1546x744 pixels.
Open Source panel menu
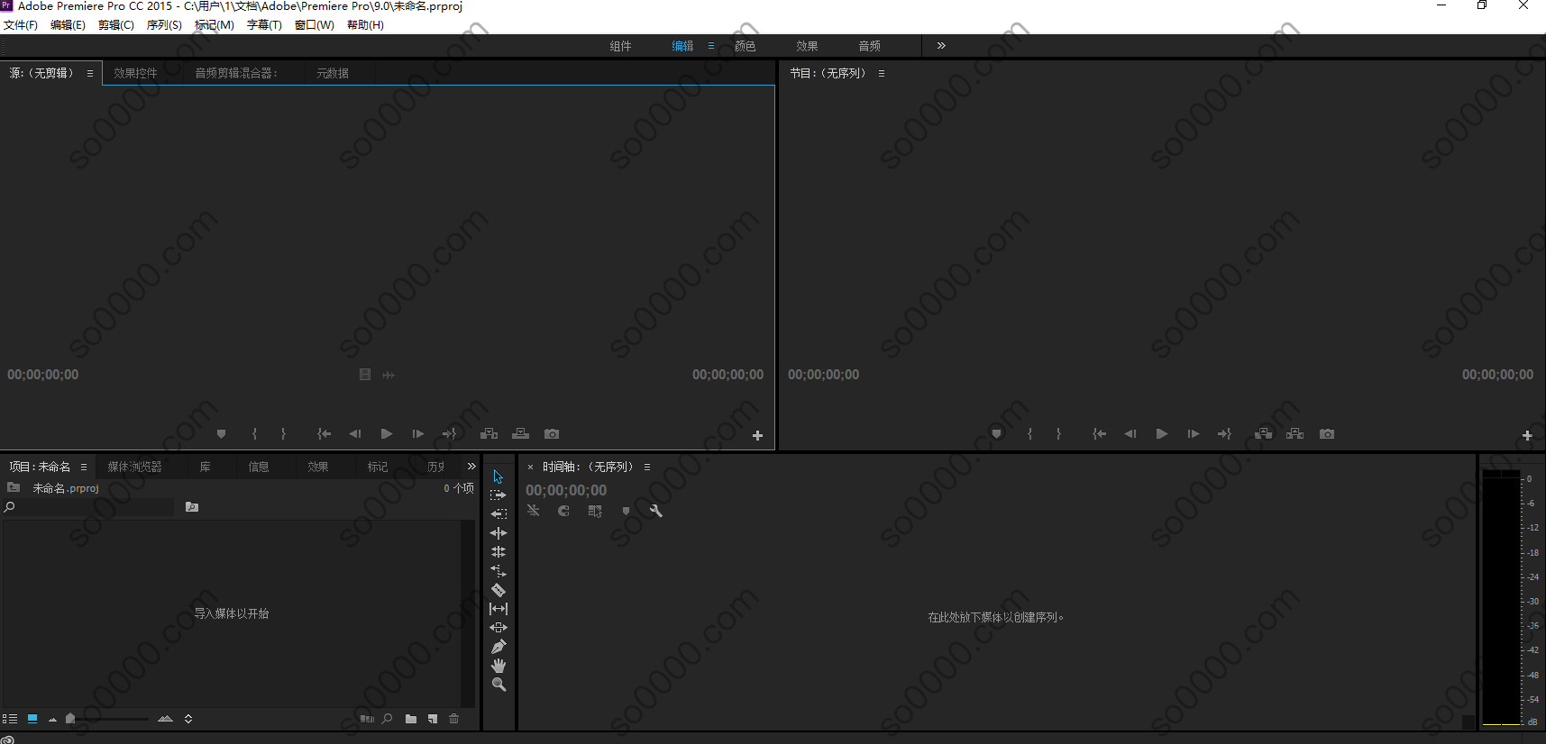coord(90,74)
